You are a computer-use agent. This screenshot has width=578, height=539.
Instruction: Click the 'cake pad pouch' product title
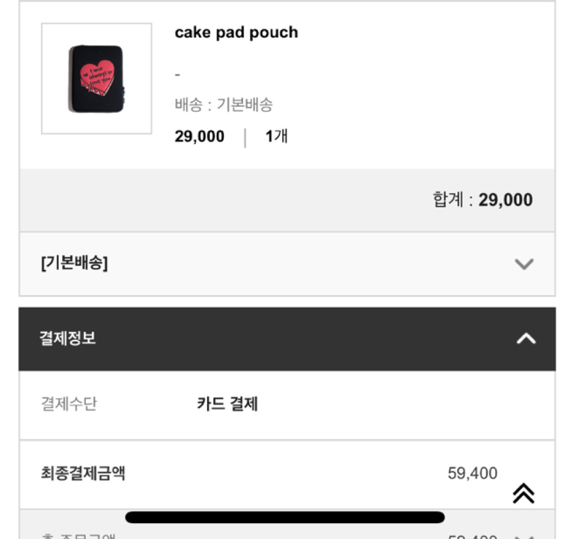pyautogui.click(x=236, y=33)
